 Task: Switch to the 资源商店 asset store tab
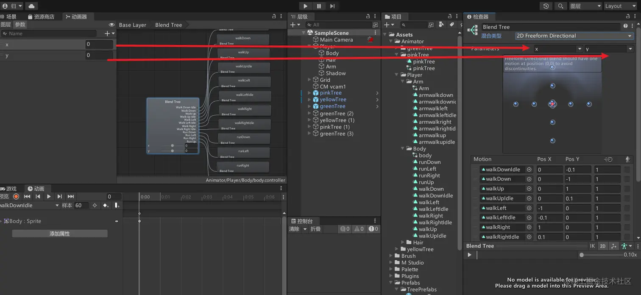click(41, 17)
